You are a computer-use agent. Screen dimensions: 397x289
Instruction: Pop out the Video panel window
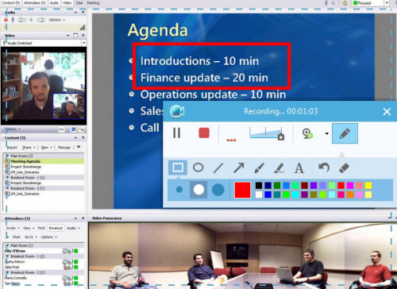pyautogui.click(x=75, y=35)
